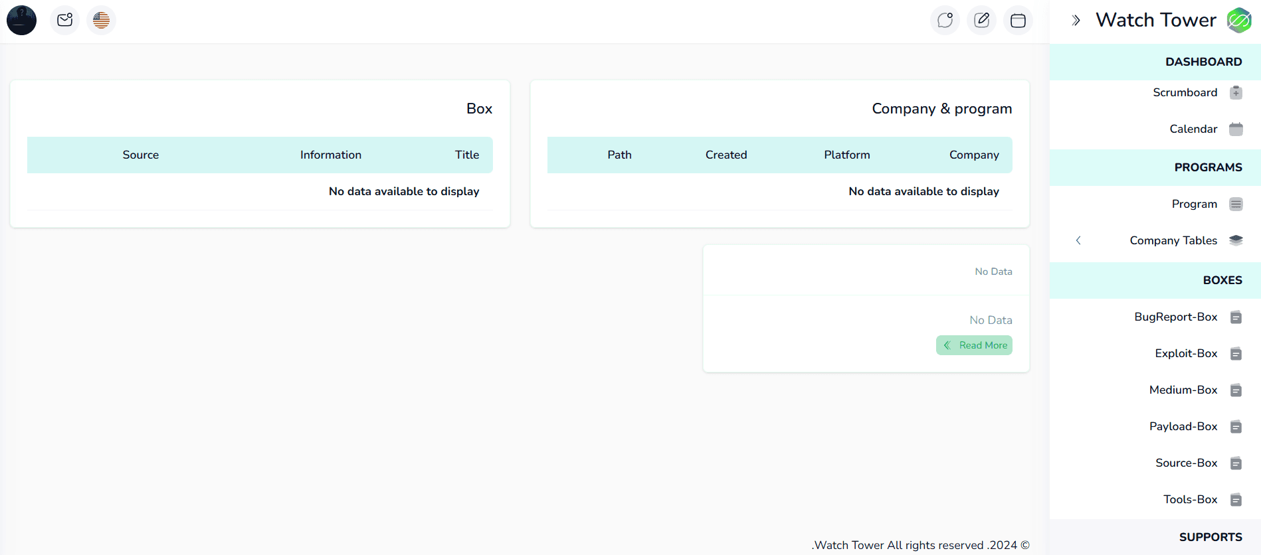Click the edit notes pencil icon
1261x555 pixels.
[x=981, y=21]
